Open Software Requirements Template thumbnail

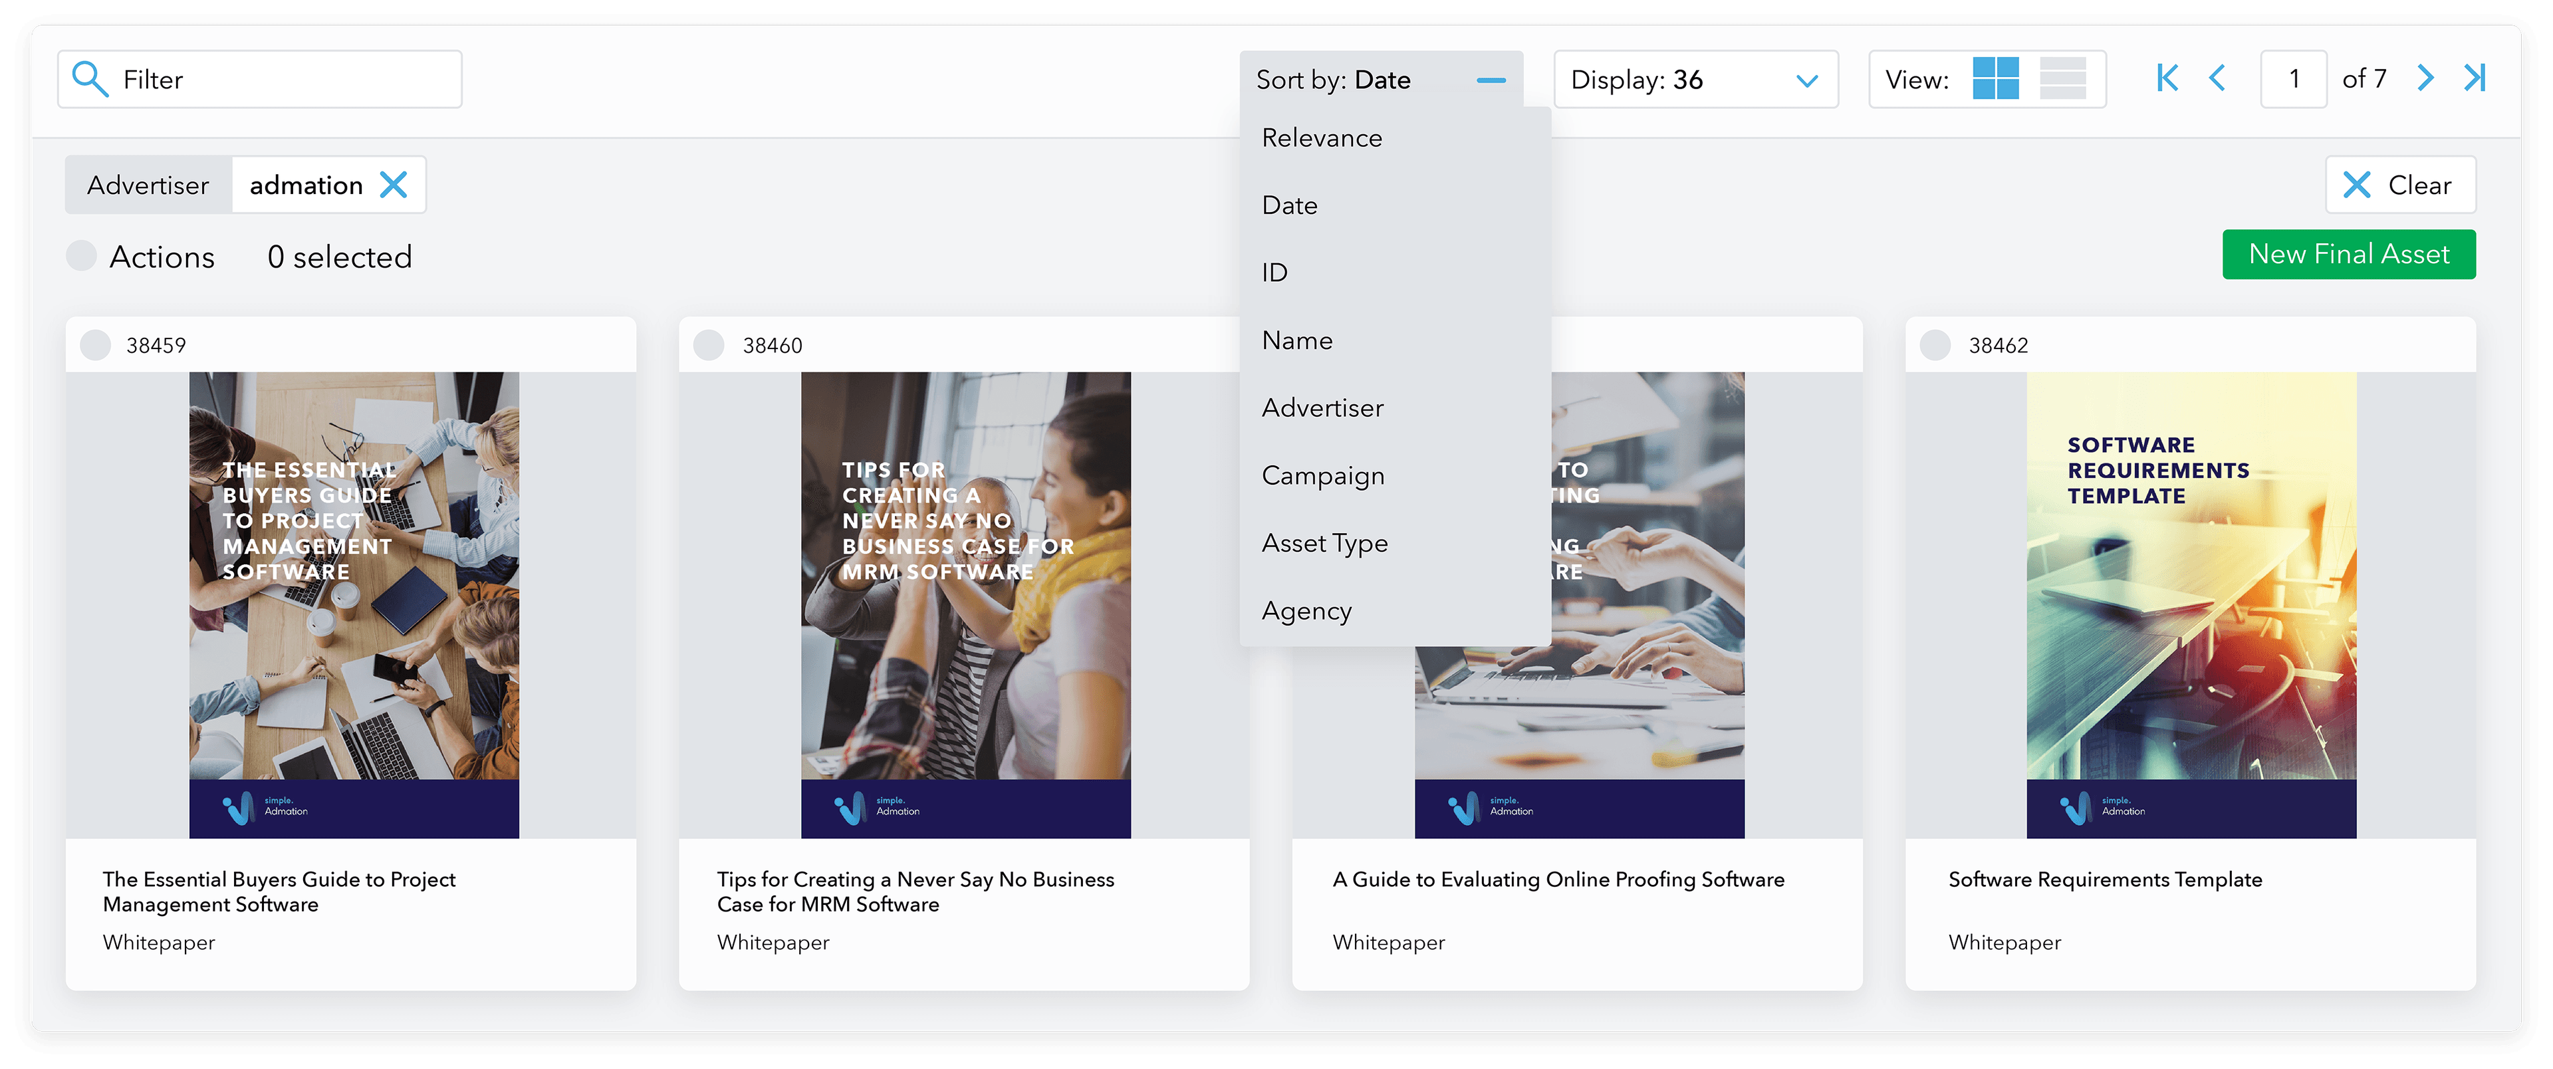pos(2190,604)
